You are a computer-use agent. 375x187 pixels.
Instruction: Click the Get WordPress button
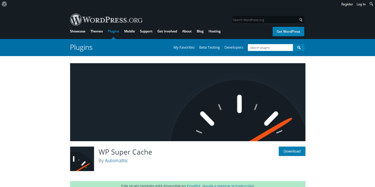coord(288,31)
